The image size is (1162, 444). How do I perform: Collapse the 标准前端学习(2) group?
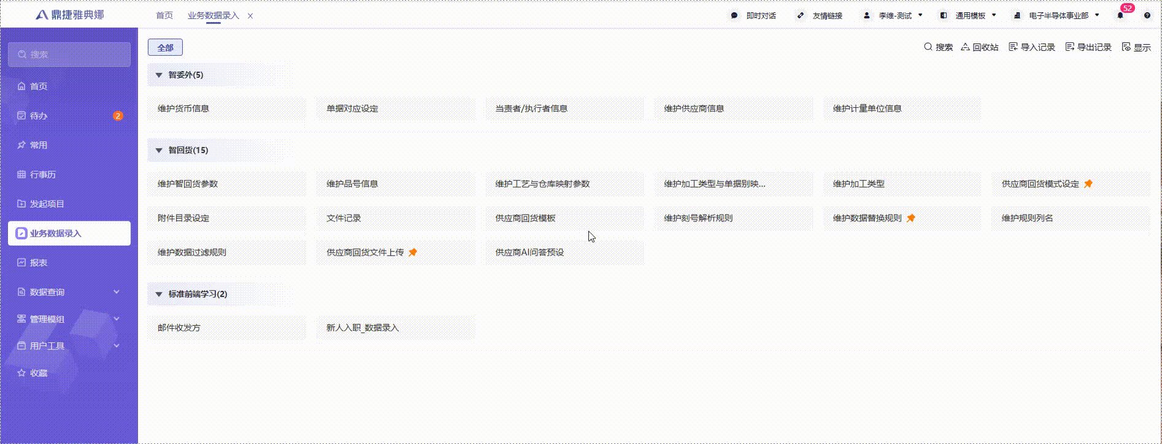click(159, 294)
